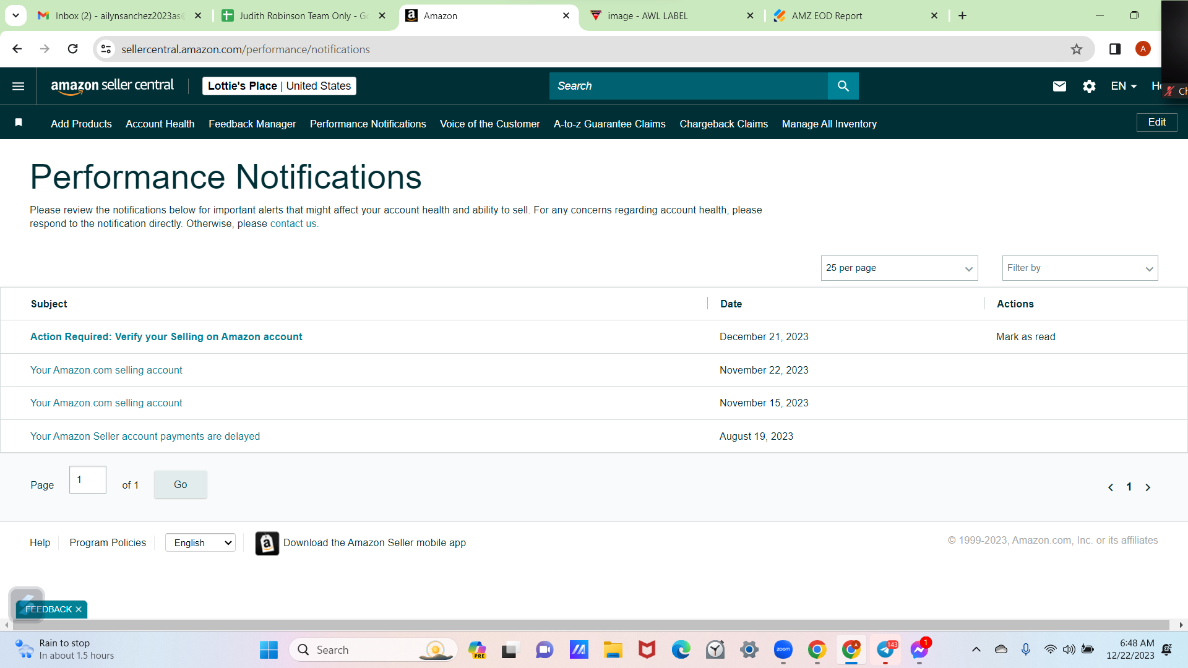Switch to Judith Robinson Team Only tab

click(x=304, y=15)
